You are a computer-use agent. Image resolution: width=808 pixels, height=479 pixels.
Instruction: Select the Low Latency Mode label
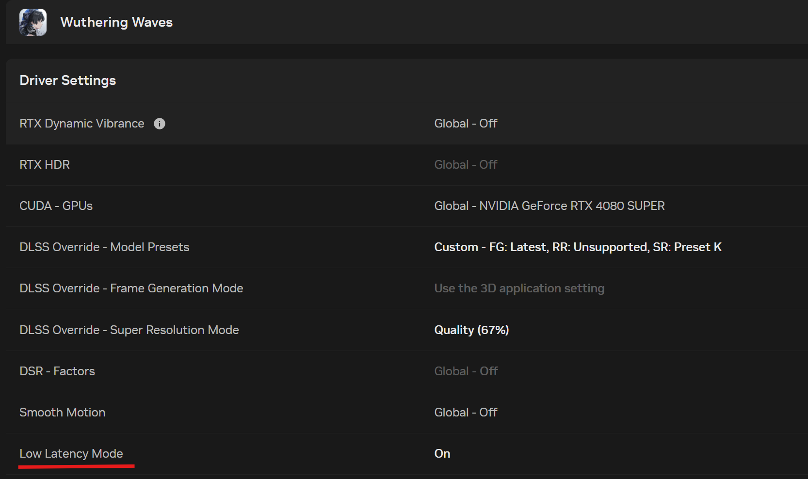[x=71, y=454]
